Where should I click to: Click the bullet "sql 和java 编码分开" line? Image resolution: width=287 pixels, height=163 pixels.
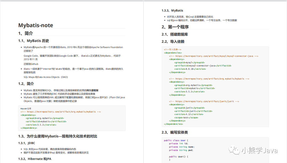(202, 20)
